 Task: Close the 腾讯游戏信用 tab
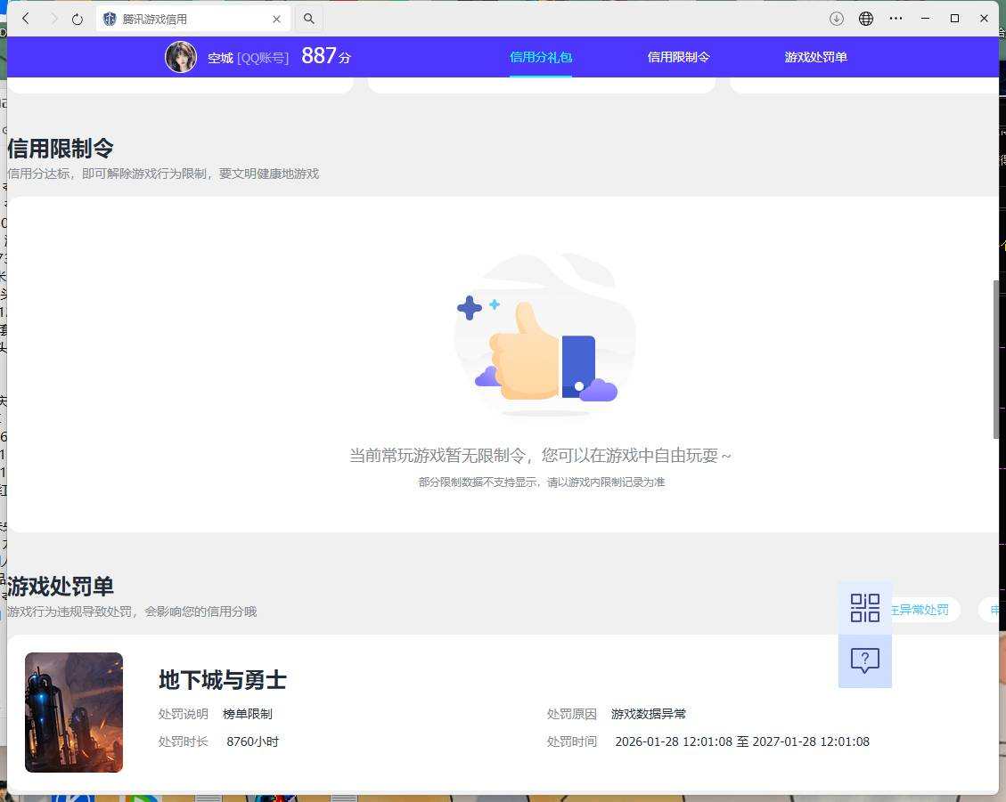tap(276, 20)
